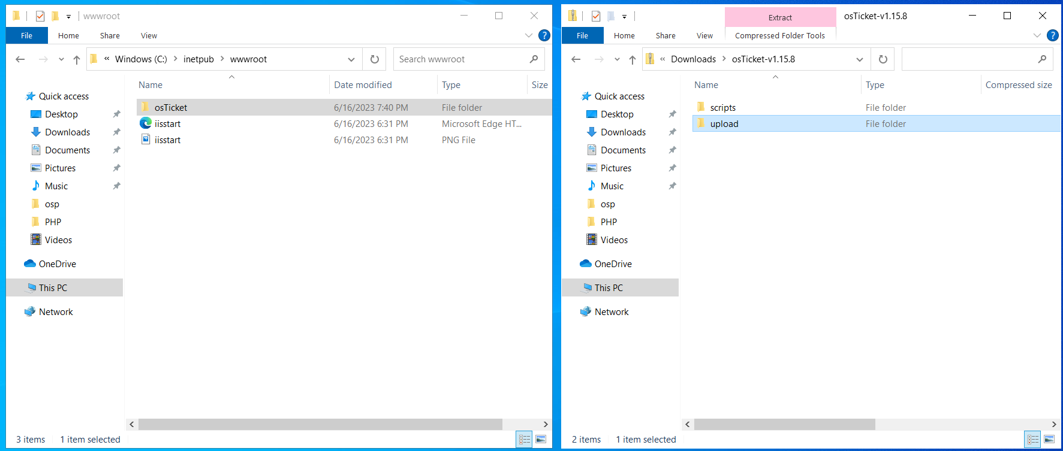This screenshot has height=451, width=1063.
Task: Select Network in wwwroot navigation pane
Action: click(x=56, y=311)
